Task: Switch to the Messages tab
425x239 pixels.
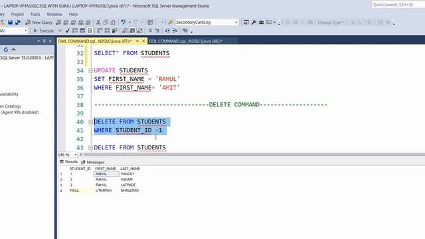Action: point(93,162)
